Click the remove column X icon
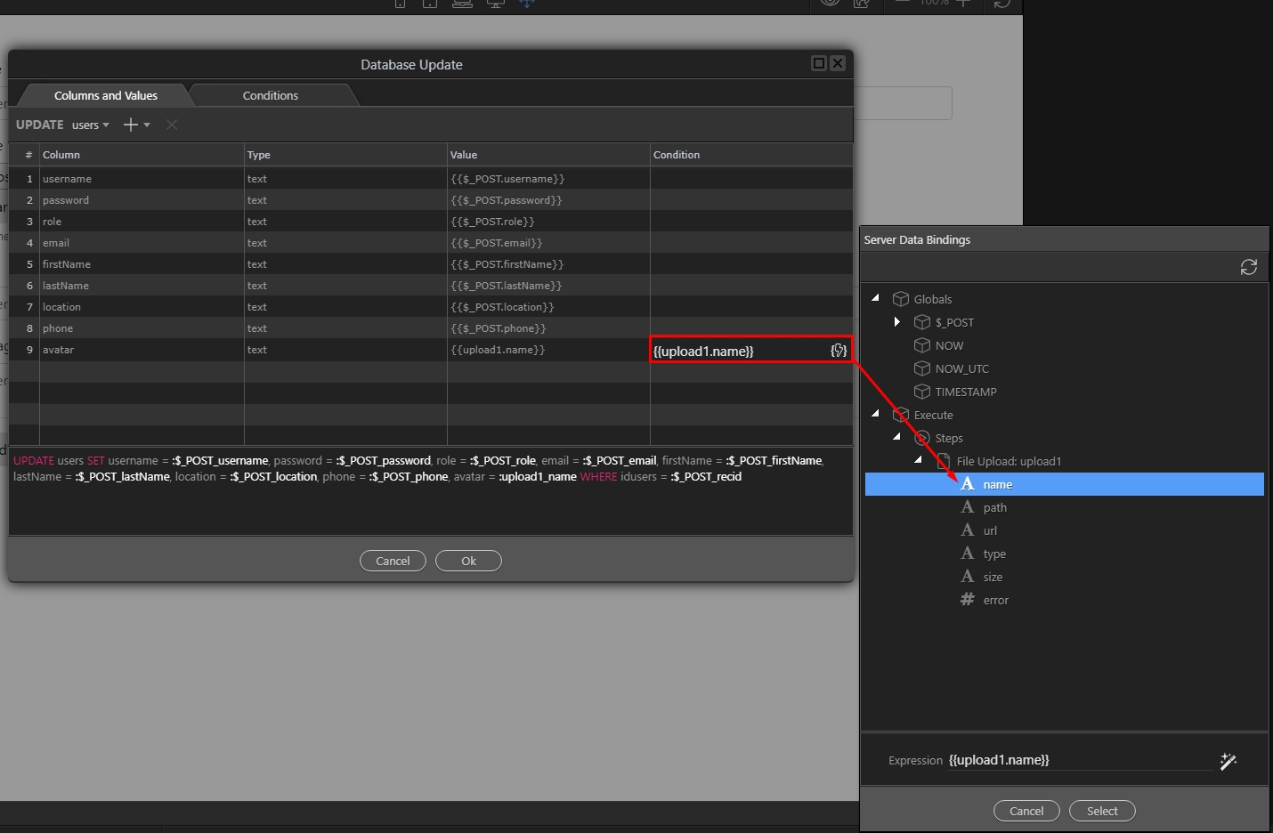This screenshot has width=1273, height=833. (172, 125)
